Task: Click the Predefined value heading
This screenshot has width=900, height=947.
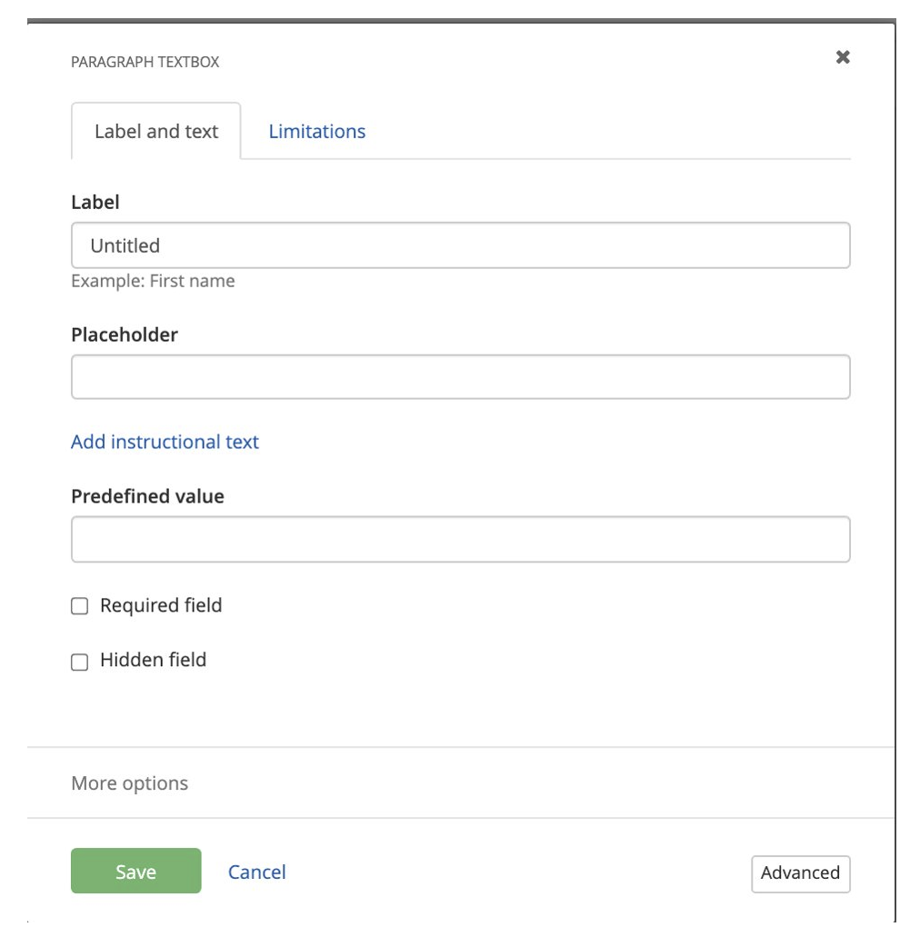Action: [147, 496]
